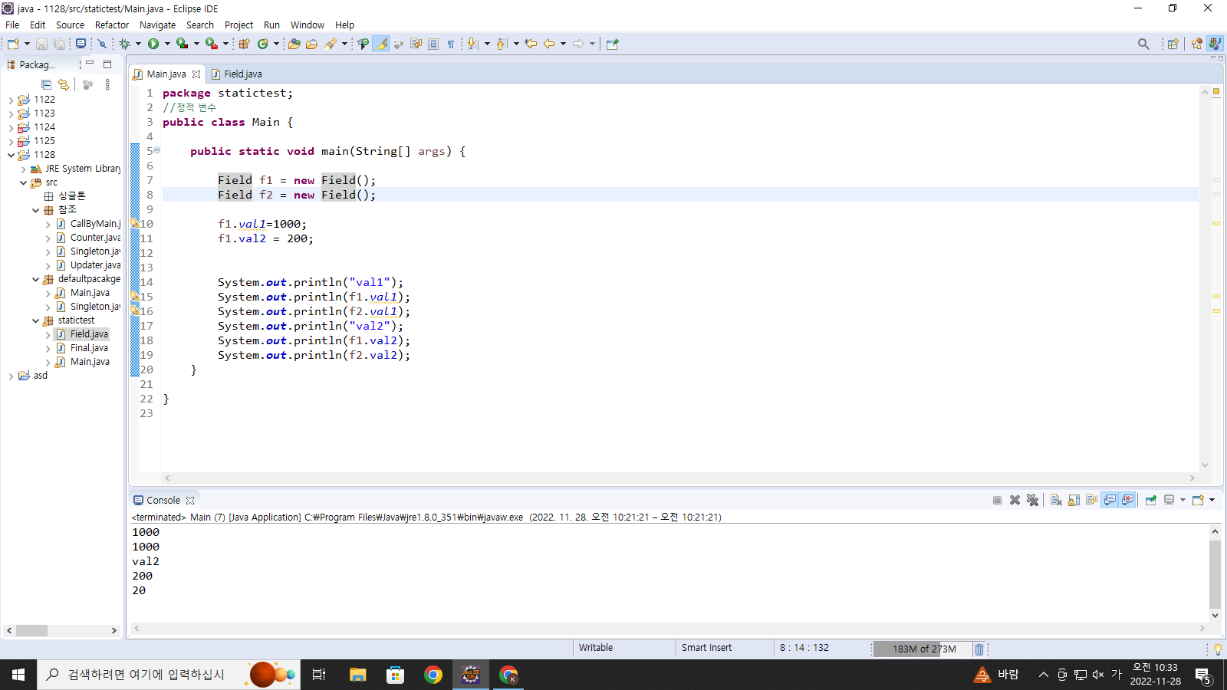Collapse the defaultpacakge package node
Image resolution: width=1227 pixels, height=690 pixels.
(35, 279)
